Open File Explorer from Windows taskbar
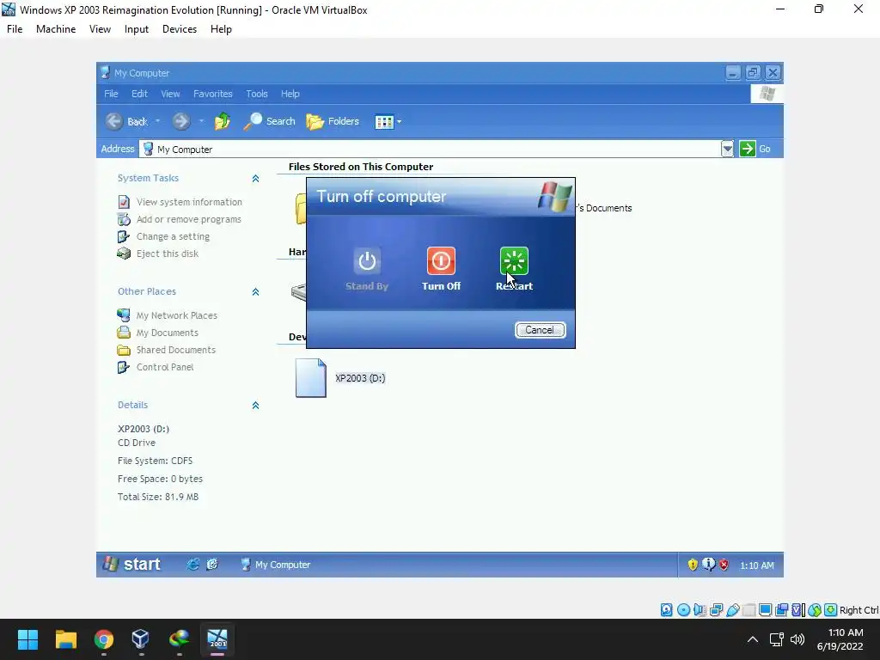Screen dimensions: 880x660 tap(65, 639)
